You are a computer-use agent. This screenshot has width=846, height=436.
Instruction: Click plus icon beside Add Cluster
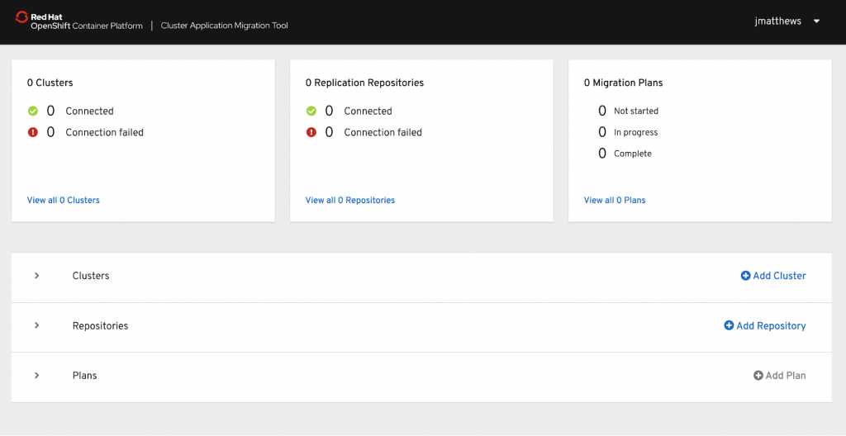[x=745, y=276]
